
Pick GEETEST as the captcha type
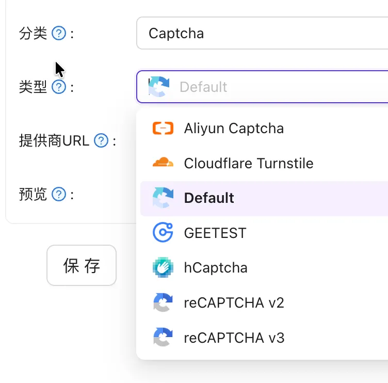[x=215, y=233]
